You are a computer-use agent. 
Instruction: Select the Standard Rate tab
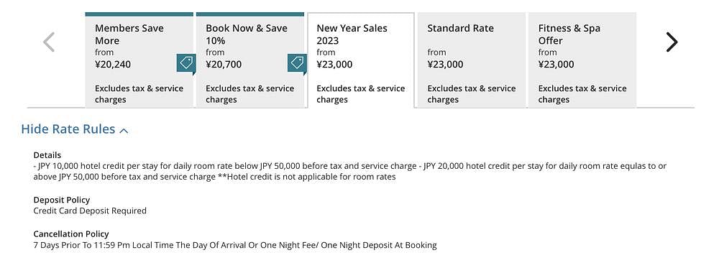tap(472, 60)
